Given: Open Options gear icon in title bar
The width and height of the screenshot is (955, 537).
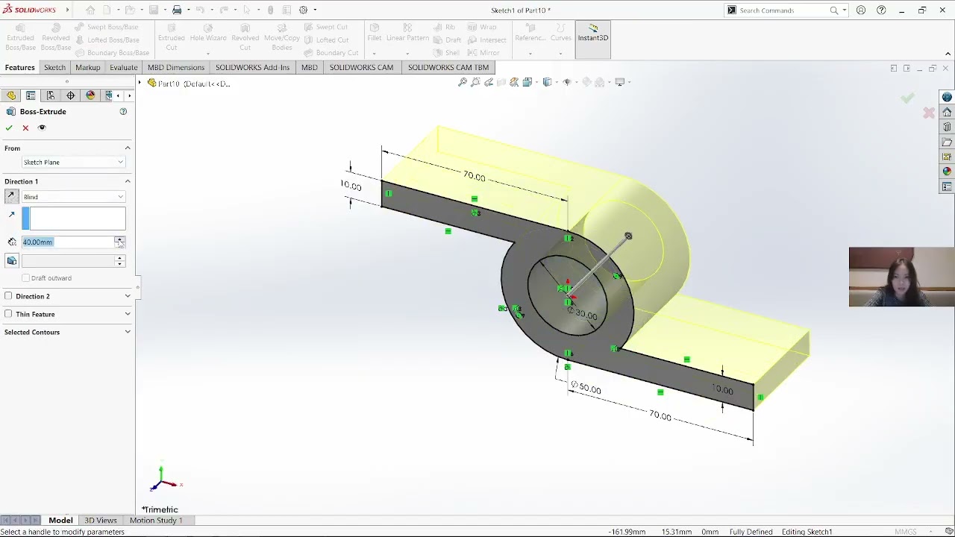Looking at the screenshot, I should click(304, 10).
